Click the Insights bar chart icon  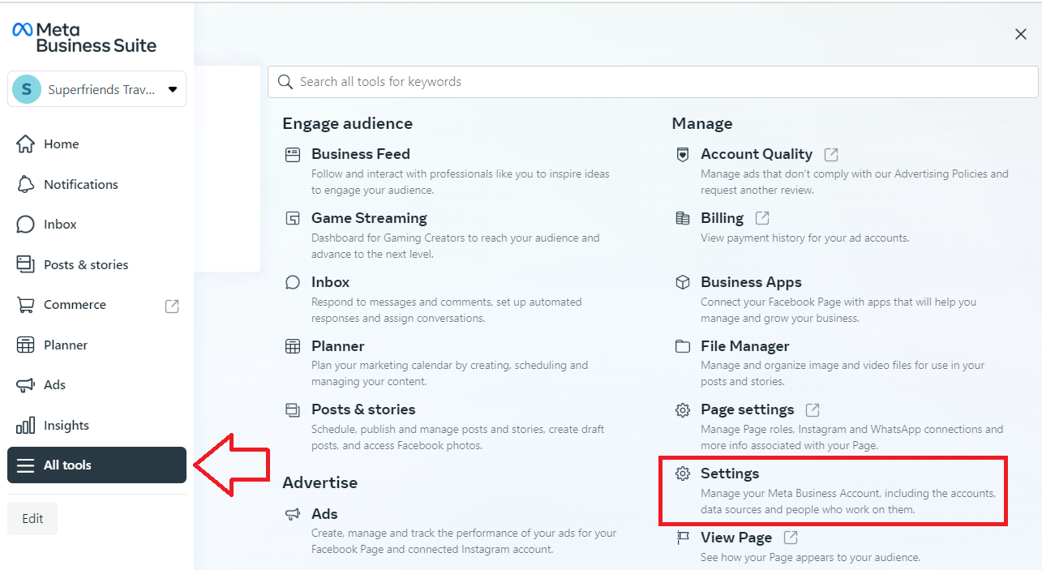point(26,425)
